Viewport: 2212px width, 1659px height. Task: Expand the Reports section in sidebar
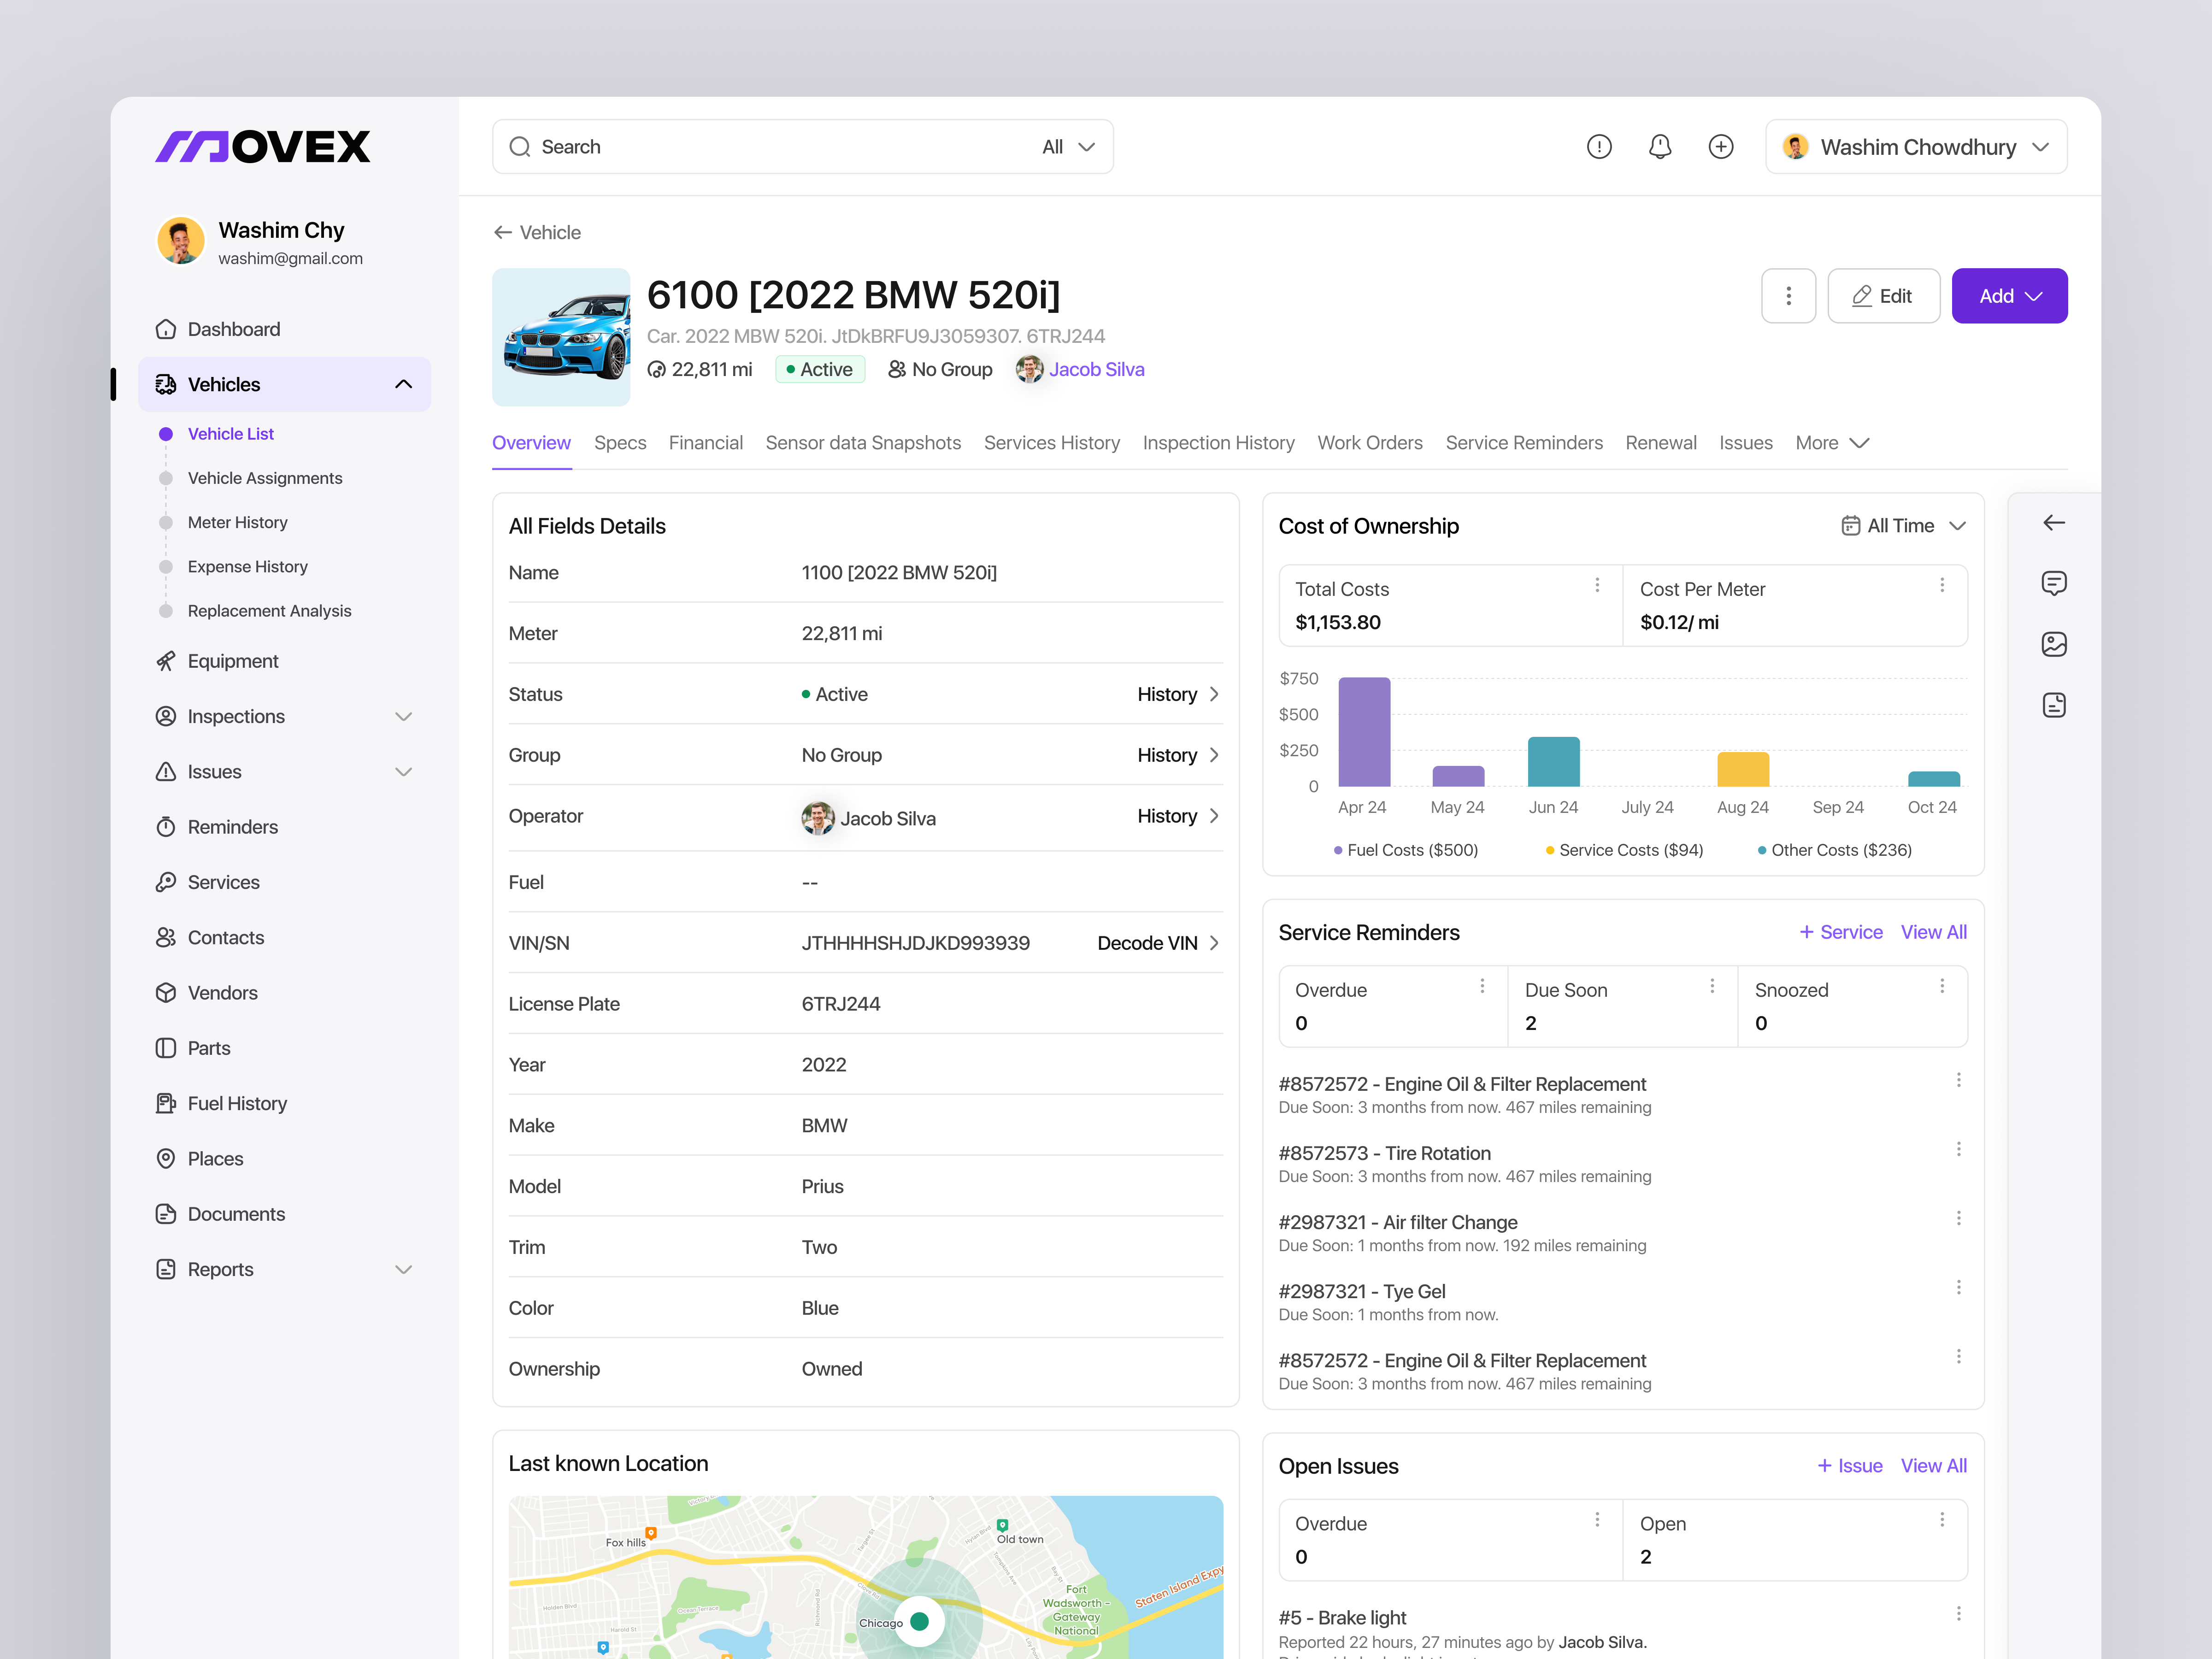coord(404,1269)
